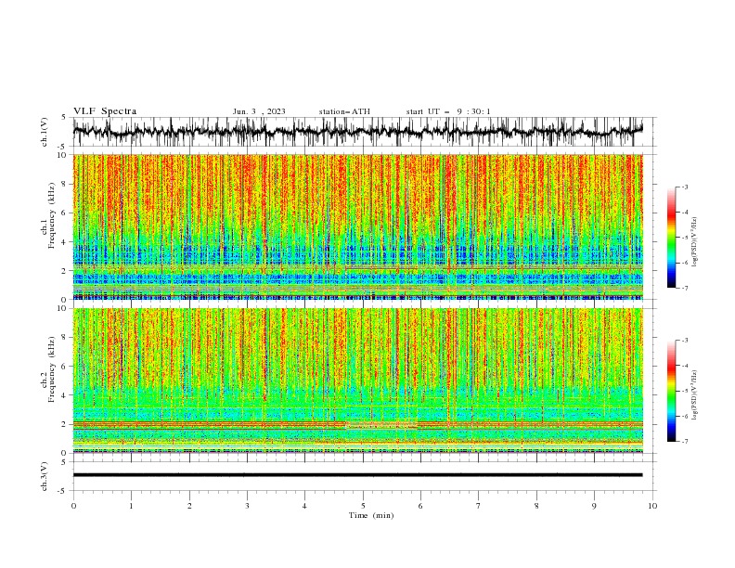This screenshot has height=568, width=735.
Task: Click the ch.2 spectrogram panel
Action: point(357,381)
